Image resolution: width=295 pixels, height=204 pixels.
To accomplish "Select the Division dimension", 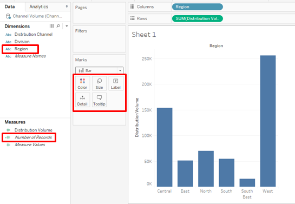I will (22, 42).
